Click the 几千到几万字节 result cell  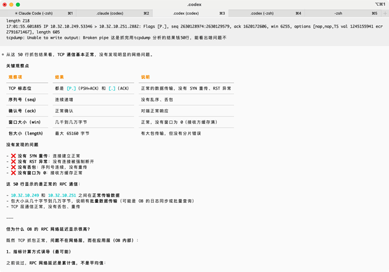(x=71, y=122)
